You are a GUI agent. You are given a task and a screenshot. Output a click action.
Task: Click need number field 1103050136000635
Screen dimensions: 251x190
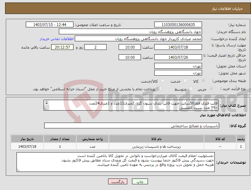(x=178, y=25)
